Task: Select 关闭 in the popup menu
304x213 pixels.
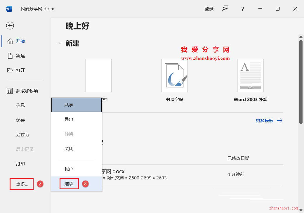Action: pos(77,149)
